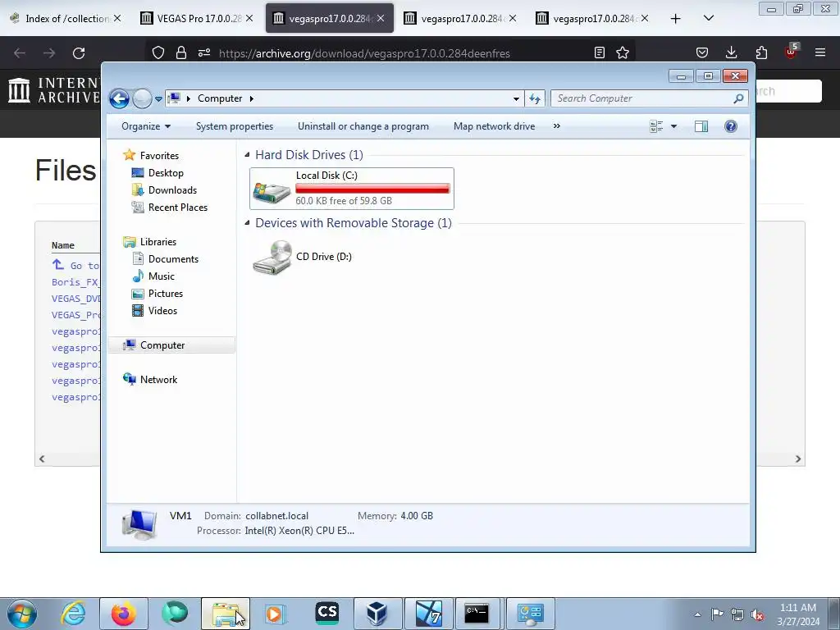Open the view options dropdown arrow
Screen dimensions: 840x630
(x=674, y=126)
